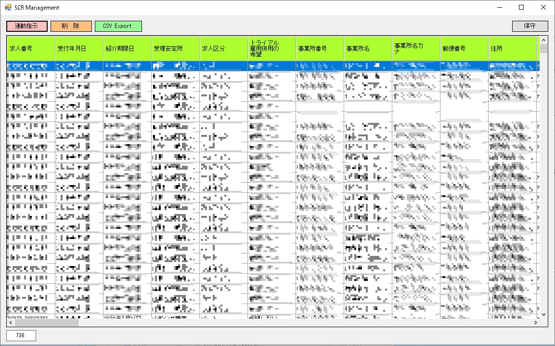The image size is (555, 346).
Task: Click the 削除 delete button
Action: tap(71, 26)
